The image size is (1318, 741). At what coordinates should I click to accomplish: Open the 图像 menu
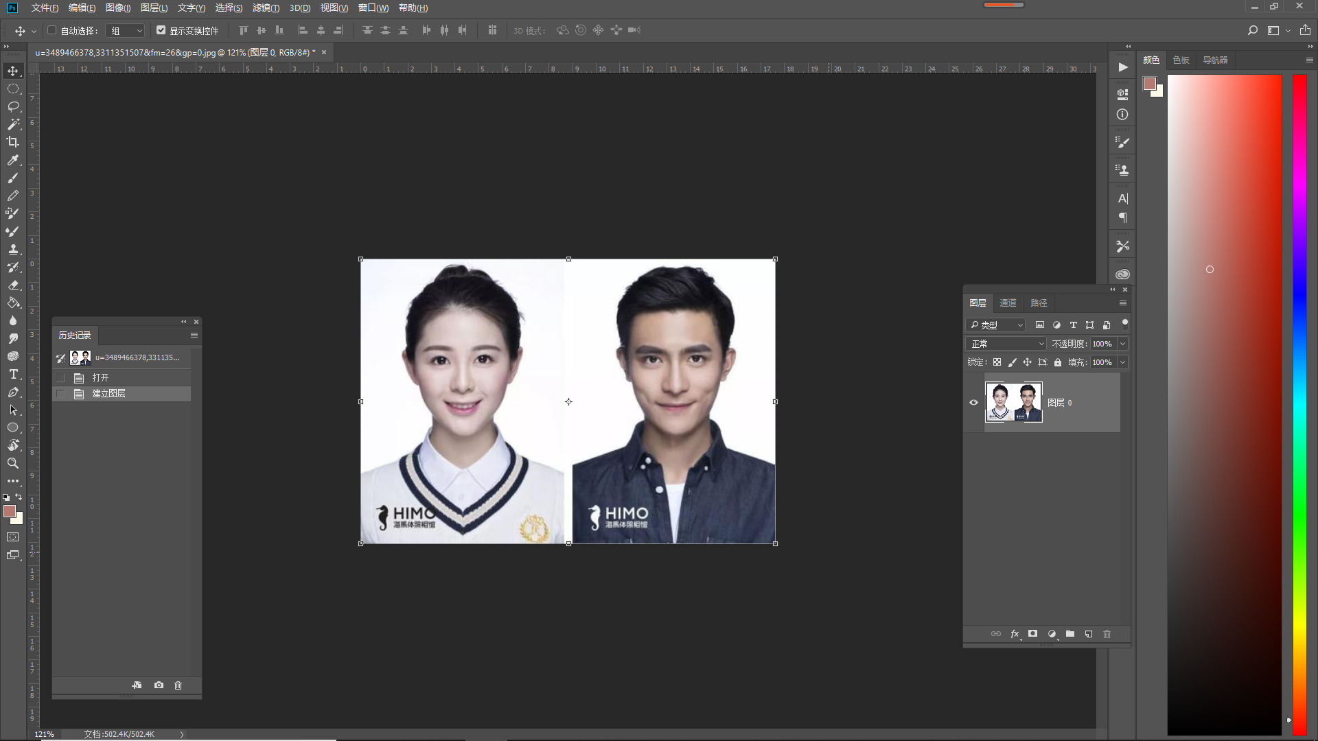click(118, 8)
